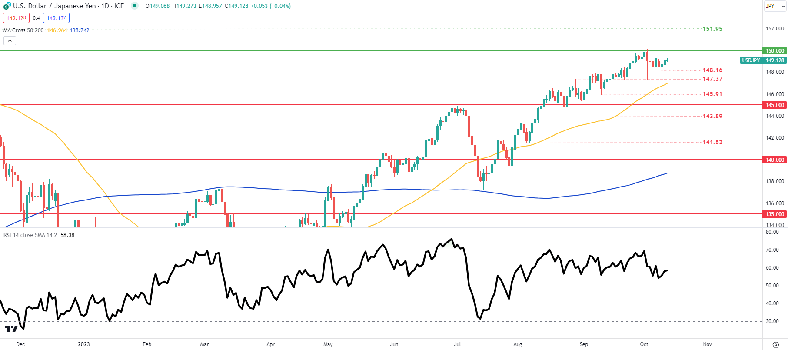
Task: Click the MA 200 value 138.742
Action: coord(80,30)
